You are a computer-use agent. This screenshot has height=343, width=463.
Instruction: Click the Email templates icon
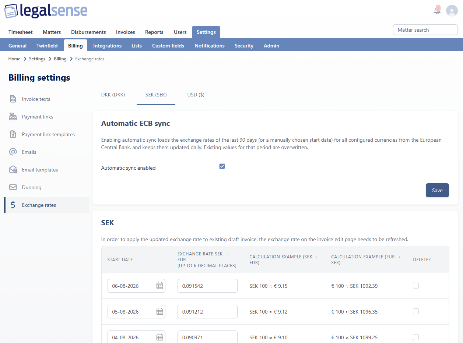13,170
